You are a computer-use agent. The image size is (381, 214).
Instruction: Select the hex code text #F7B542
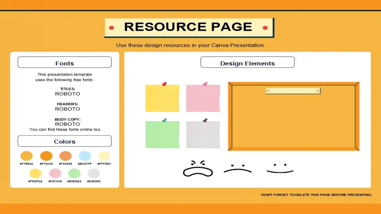point(26,164)
